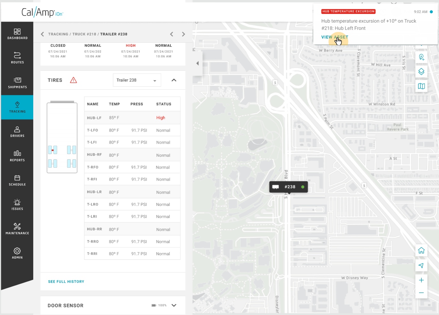Click View Asset link in notification
The height and width of the screenshot is (315, 439).
334,37
